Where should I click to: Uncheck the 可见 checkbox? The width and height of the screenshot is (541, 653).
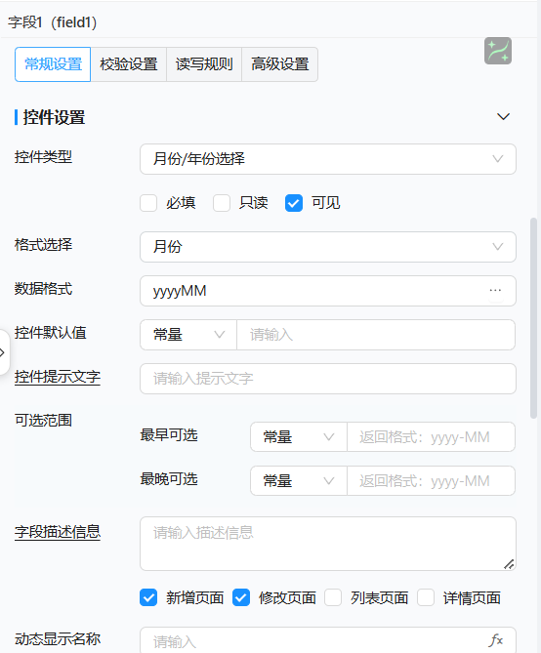pyautogui.click(x=294, y=203)
